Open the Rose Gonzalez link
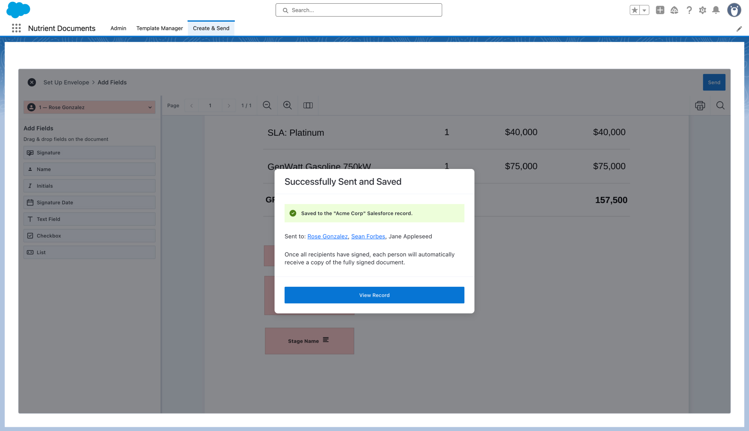 [x=327, y=236]
